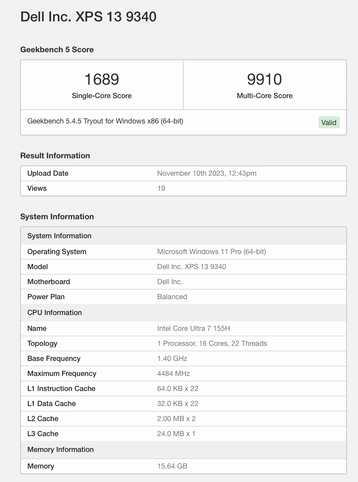Click the Model value in system table
Screen dimensions: 358x482
pyautogui.click(x=192, y=267)
